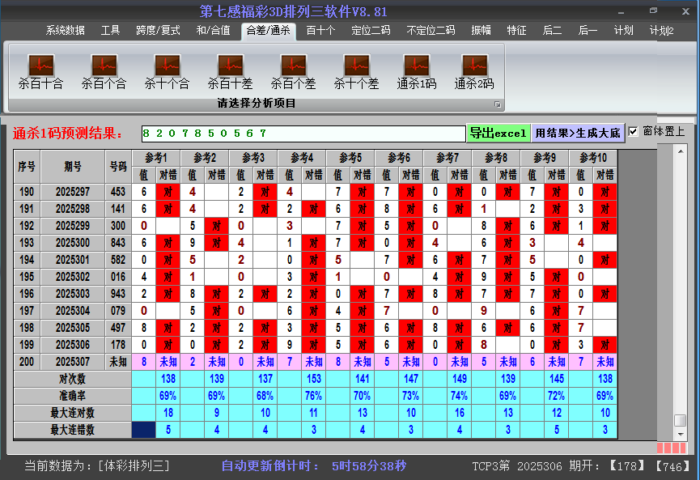Launch the 通杀2码 analysis icon

[474, 66]
